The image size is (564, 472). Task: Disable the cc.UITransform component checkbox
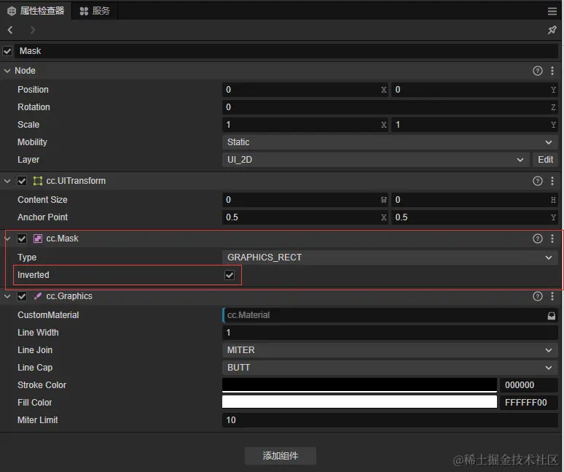tap(22, 181)
